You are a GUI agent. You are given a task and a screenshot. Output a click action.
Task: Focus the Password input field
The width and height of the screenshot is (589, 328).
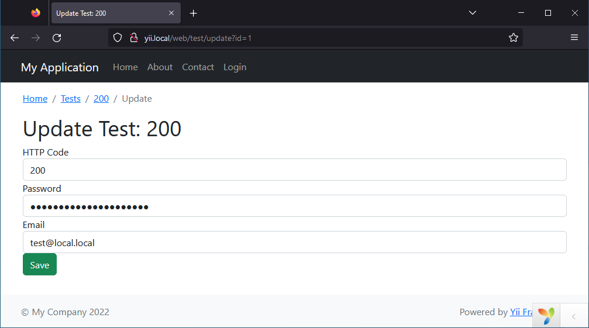pyautogui.click(x=295, y=206)
